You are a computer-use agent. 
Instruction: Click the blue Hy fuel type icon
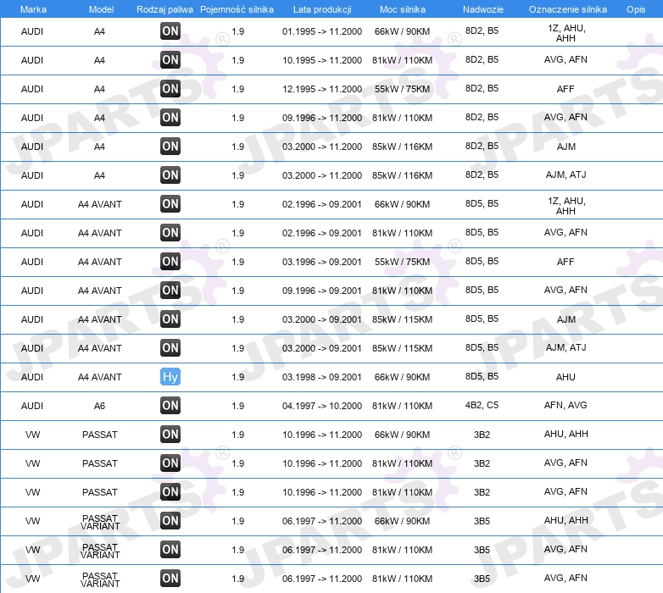point(170,376)
